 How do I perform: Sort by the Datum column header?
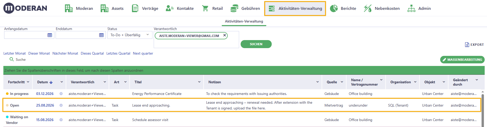(42, 82)
